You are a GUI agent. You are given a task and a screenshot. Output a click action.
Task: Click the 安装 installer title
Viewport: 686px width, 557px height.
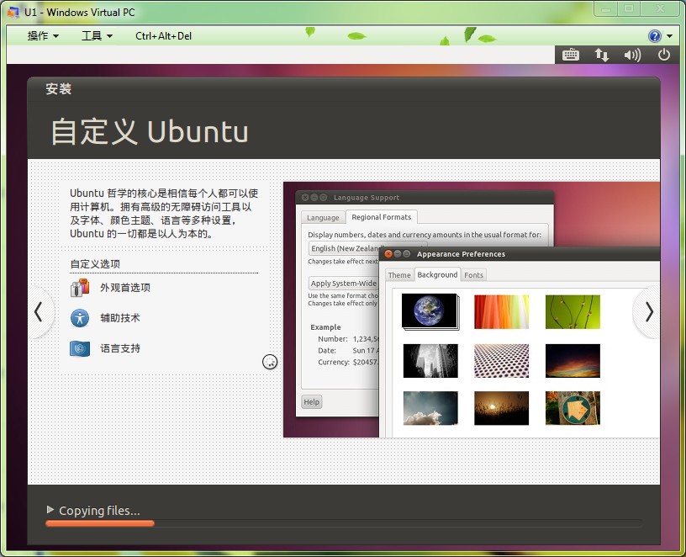59,89
